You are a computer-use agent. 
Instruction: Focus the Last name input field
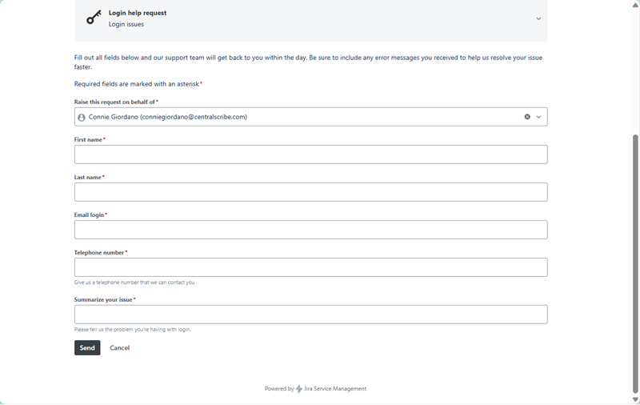coord(310,192)
